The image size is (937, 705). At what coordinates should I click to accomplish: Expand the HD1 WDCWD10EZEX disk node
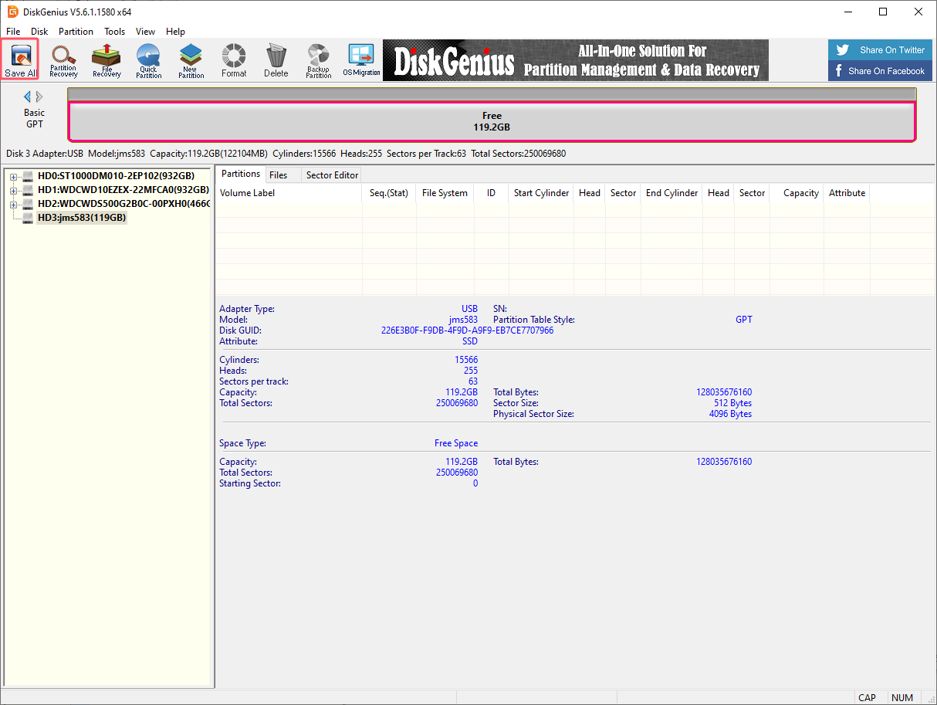coord(13,191)
